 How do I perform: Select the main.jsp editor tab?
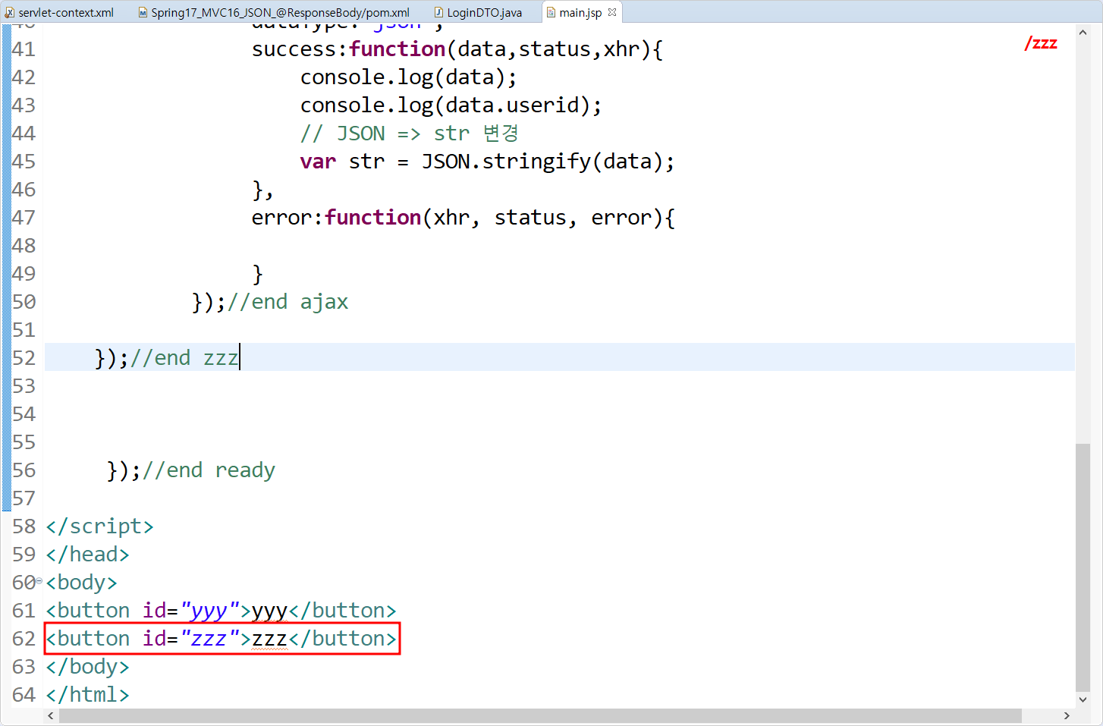click(580, 12)
